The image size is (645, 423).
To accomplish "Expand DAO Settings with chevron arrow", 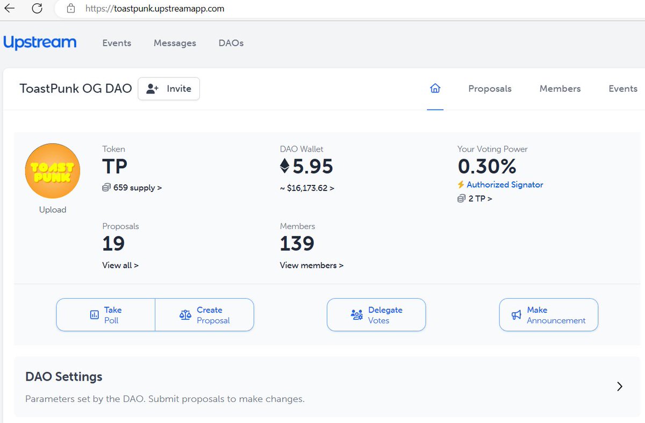I will coord(620,386).
